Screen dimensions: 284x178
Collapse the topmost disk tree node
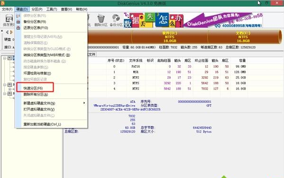tap(5, 58)
